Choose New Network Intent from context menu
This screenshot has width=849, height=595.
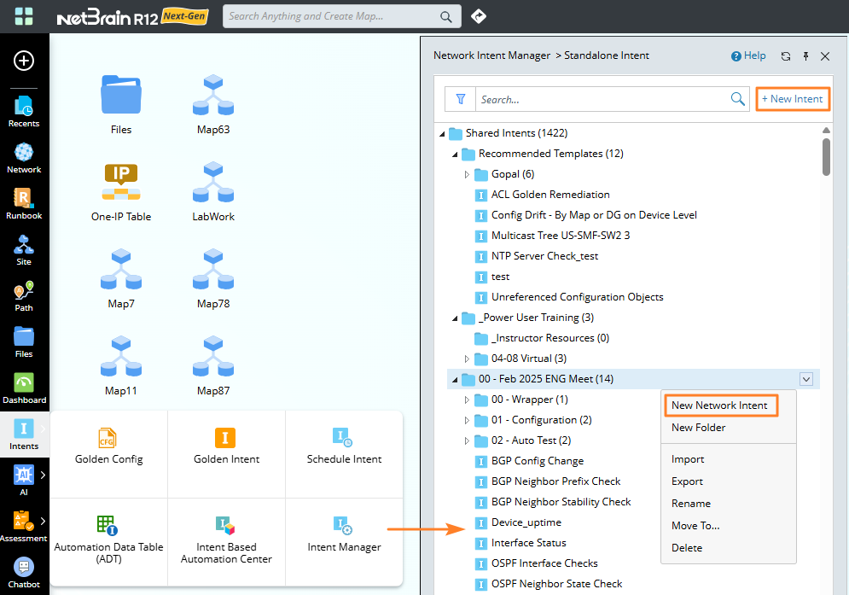[719, 405]
